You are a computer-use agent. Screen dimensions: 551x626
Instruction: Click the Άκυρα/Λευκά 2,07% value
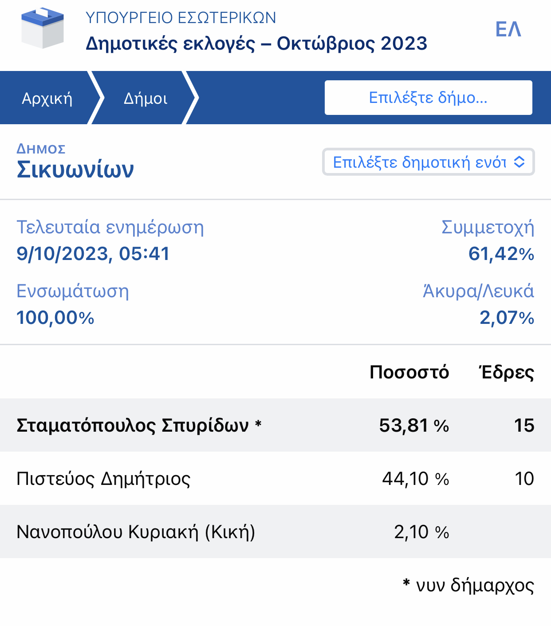tap(507, 318)
